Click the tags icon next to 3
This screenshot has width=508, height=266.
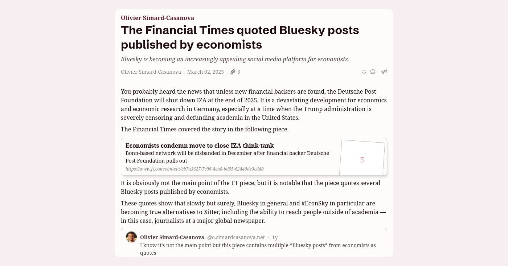pos(233,72)
